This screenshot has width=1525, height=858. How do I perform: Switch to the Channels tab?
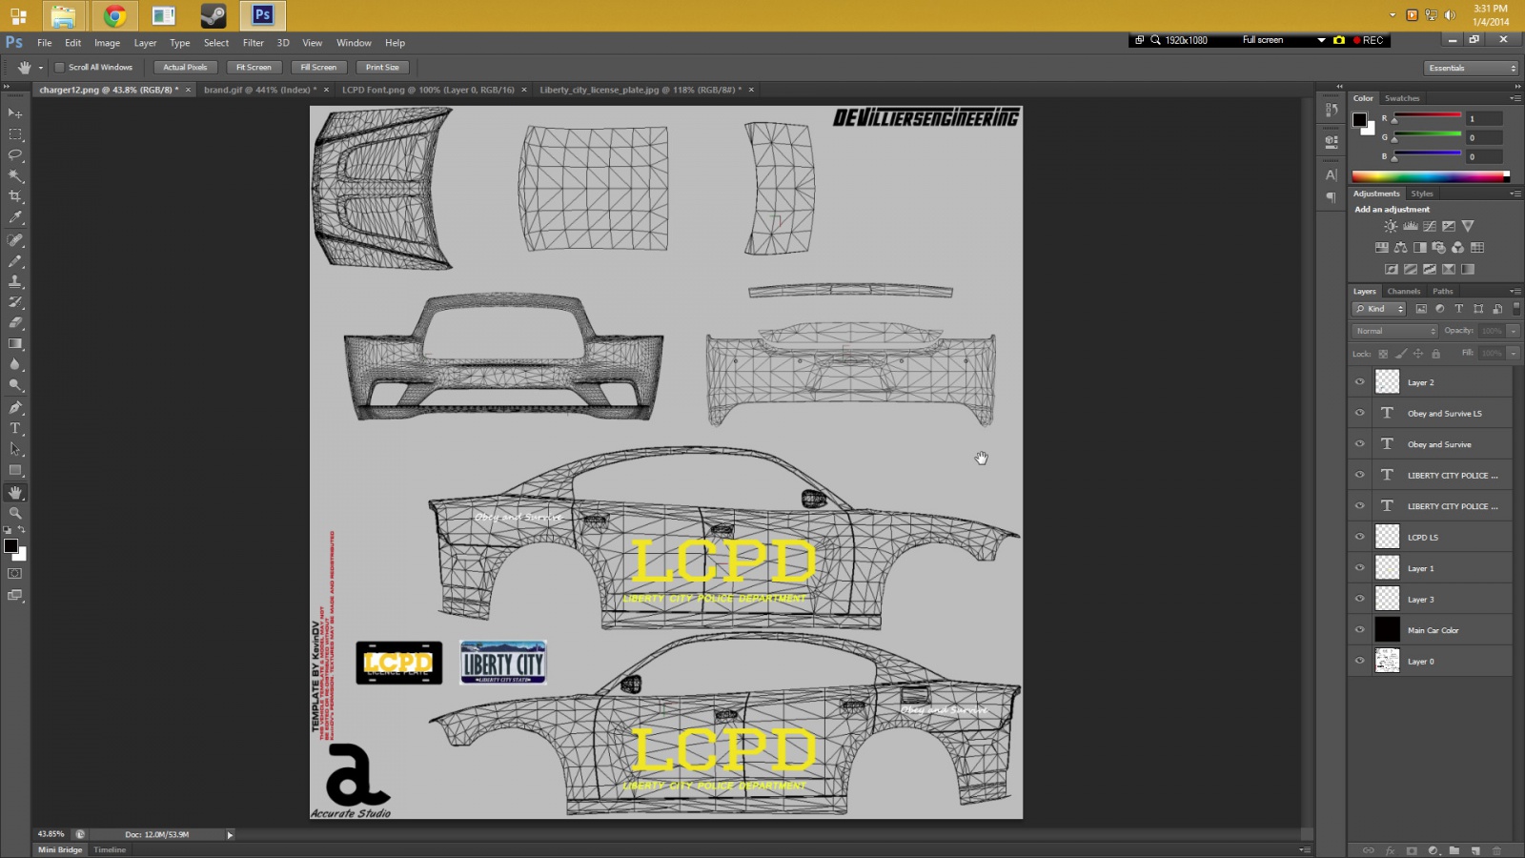[1403, 291]
